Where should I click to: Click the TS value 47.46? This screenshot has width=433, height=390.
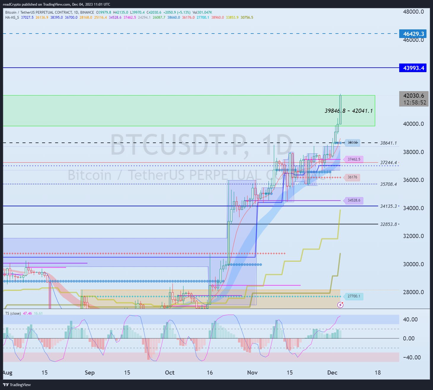tap(27, 313)
